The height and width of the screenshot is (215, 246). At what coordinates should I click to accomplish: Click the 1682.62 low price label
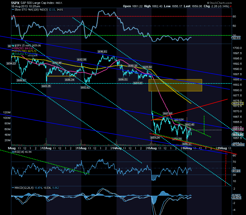[85, 87]
